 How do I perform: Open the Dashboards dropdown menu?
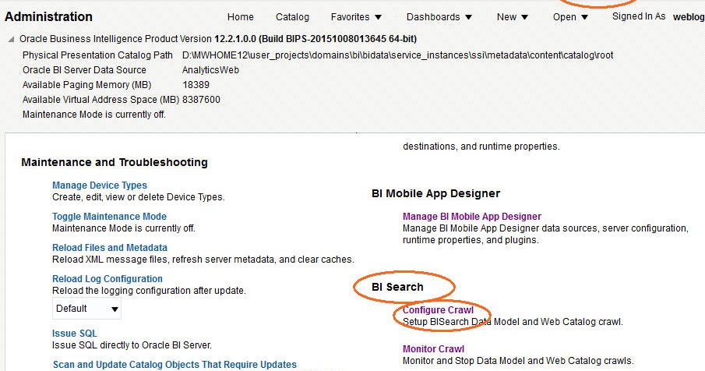coord(439,17)
